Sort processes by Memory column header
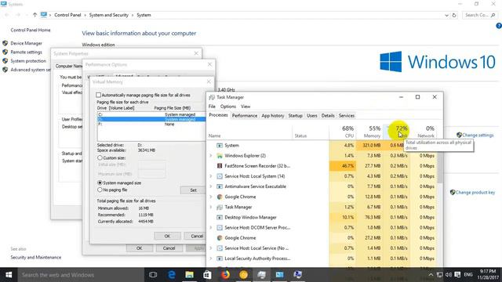Viewport: 502px width, 282px height. [x=369, y=132]
